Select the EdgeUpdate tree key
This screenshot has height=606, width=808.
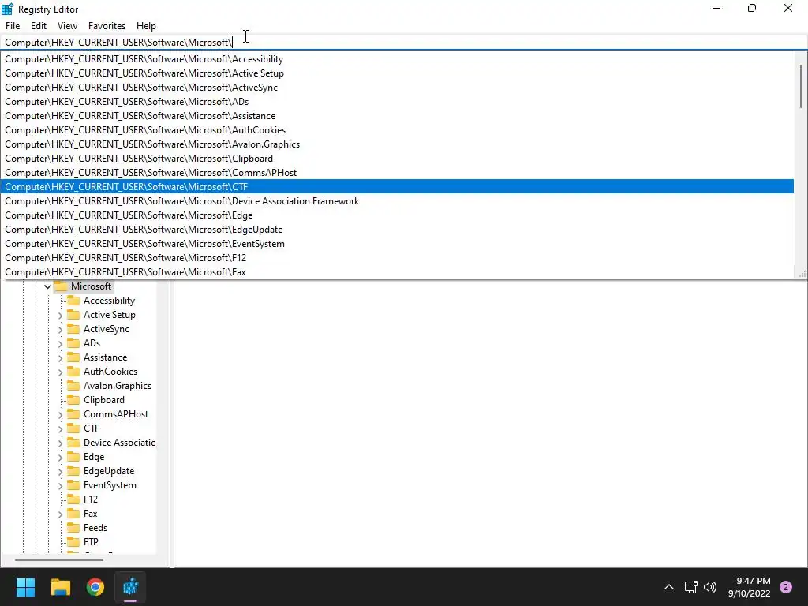tap(109, 471)
